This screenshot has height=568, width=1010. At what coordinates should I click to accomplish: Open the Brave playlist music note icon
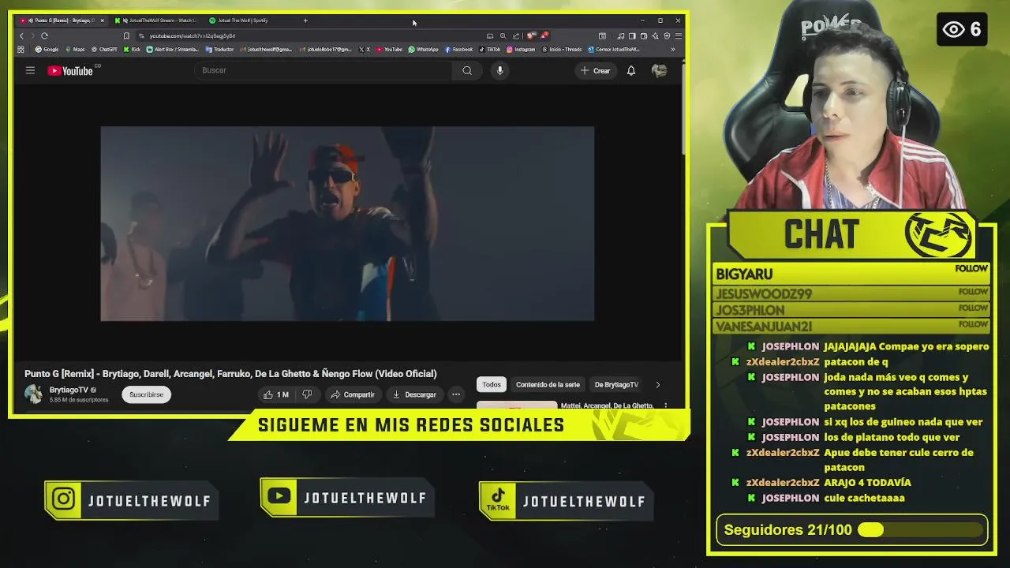tap(621, 36)
